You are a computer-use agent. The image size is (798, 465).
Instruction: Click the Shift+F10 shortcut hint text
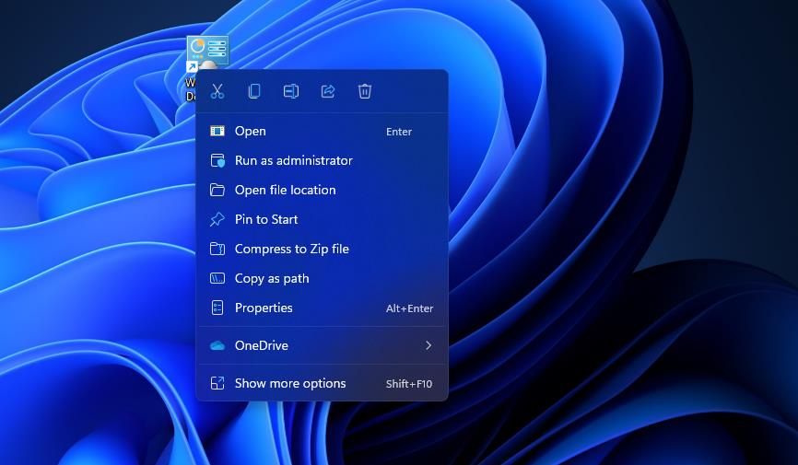point(409,384)
